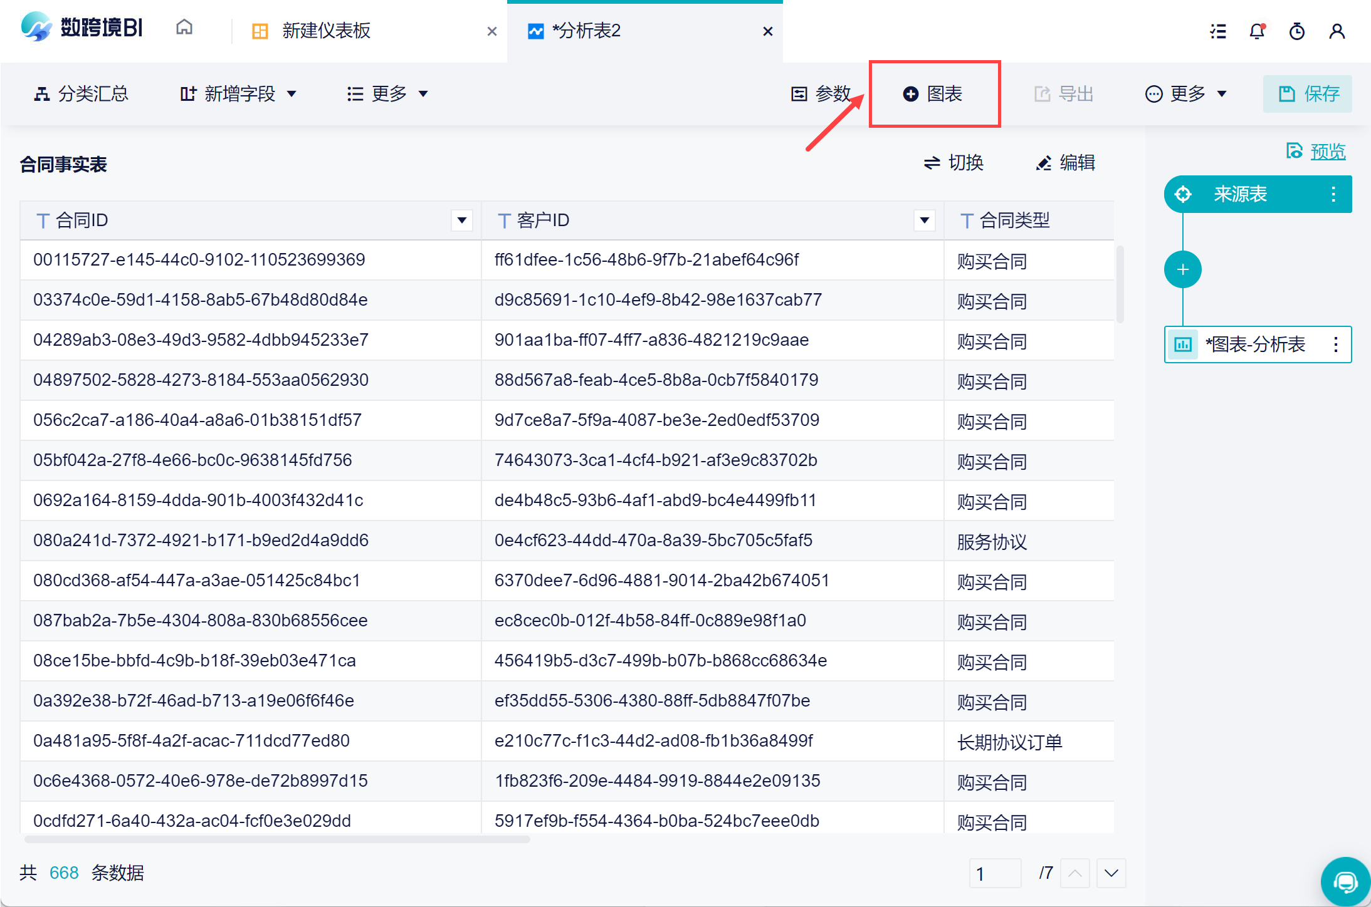
Task: Open the user profile icon
Action: (x=1337, y=31)
